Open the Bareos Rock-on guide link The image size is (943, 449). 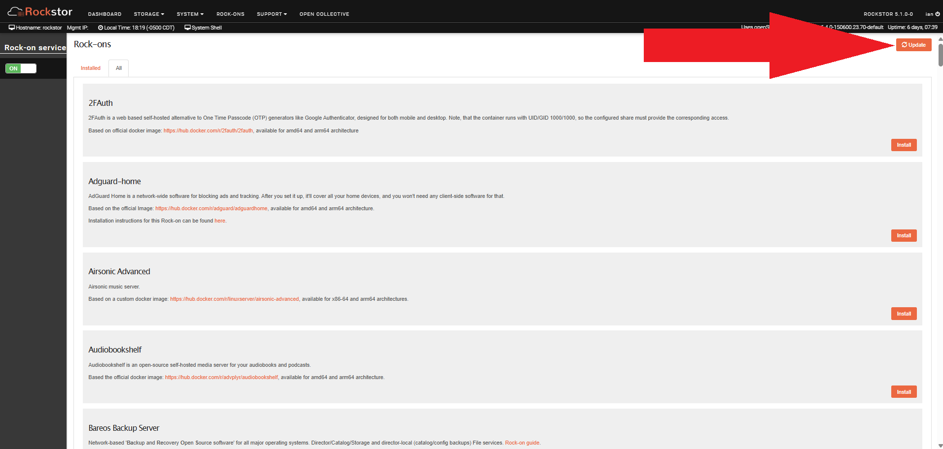coord(522,443)
